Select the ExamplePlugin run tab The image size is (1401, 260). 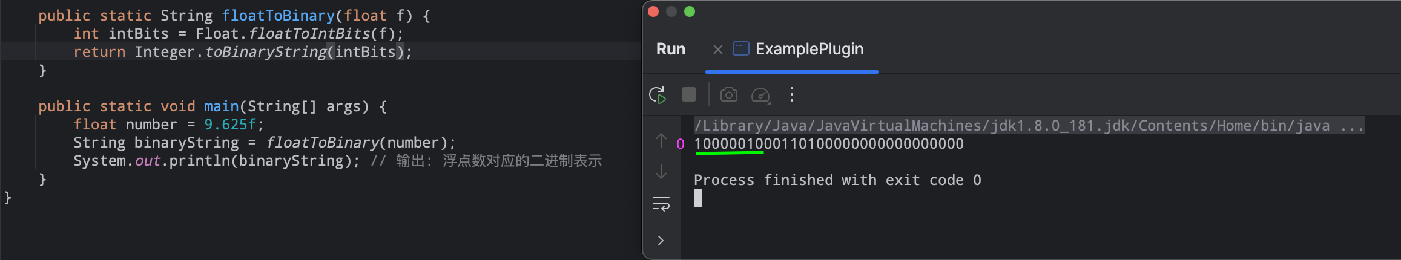[x=809, y=49]
